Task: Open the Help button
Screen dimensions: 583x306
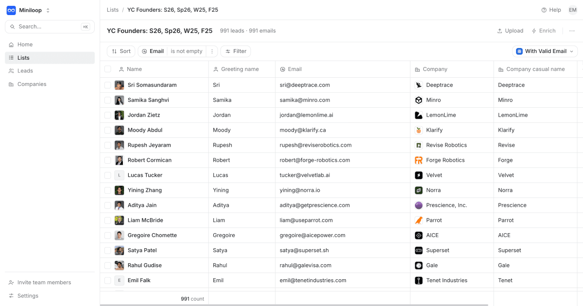Action: point(551,10)
